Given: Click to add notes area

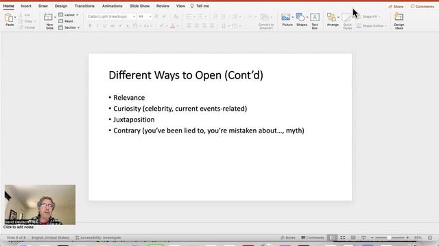Looking at the screenshot, I should pyautogui.click(x=19, y=227).
